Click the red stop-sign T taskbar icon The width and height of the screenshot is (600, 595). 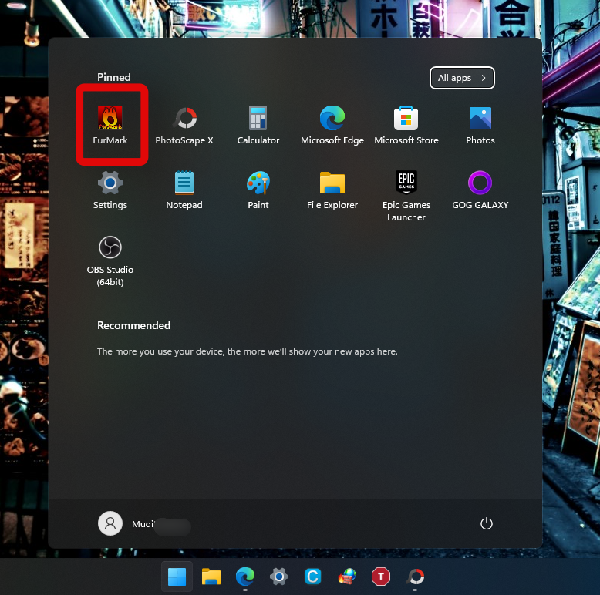click(381, 576)
